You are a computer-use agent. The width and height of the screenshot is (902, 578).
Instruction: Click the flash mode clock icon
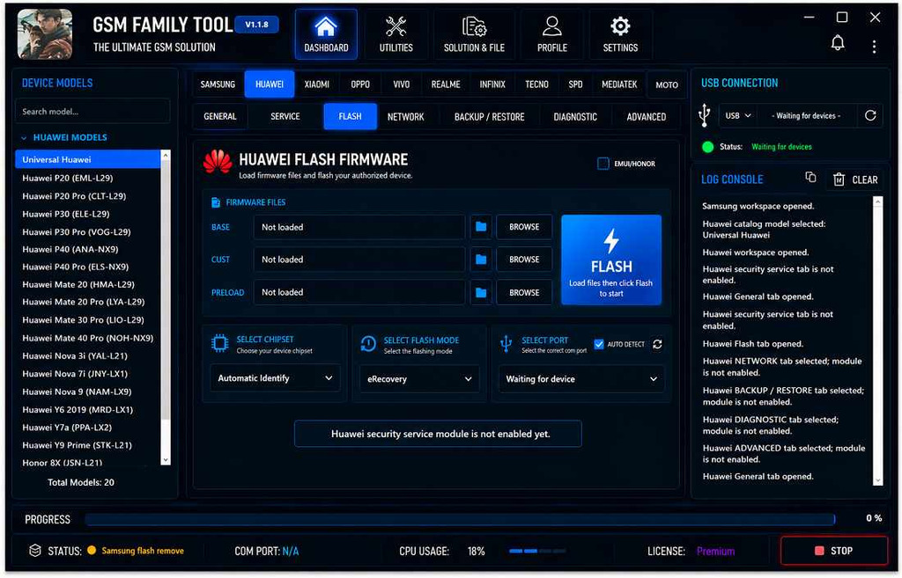click(368, 344)
